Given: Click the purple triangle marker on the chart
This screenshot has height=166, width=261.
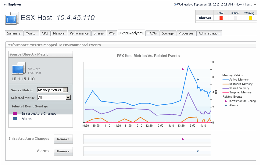Looking at the screenshot, I should (x=183, y=69).
